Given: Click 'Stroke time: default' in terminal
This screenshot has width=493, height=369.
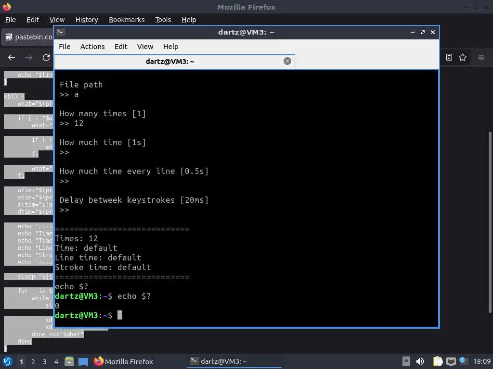Looking at the screenshot, I should pyautogui.click(x=103, y=267).
